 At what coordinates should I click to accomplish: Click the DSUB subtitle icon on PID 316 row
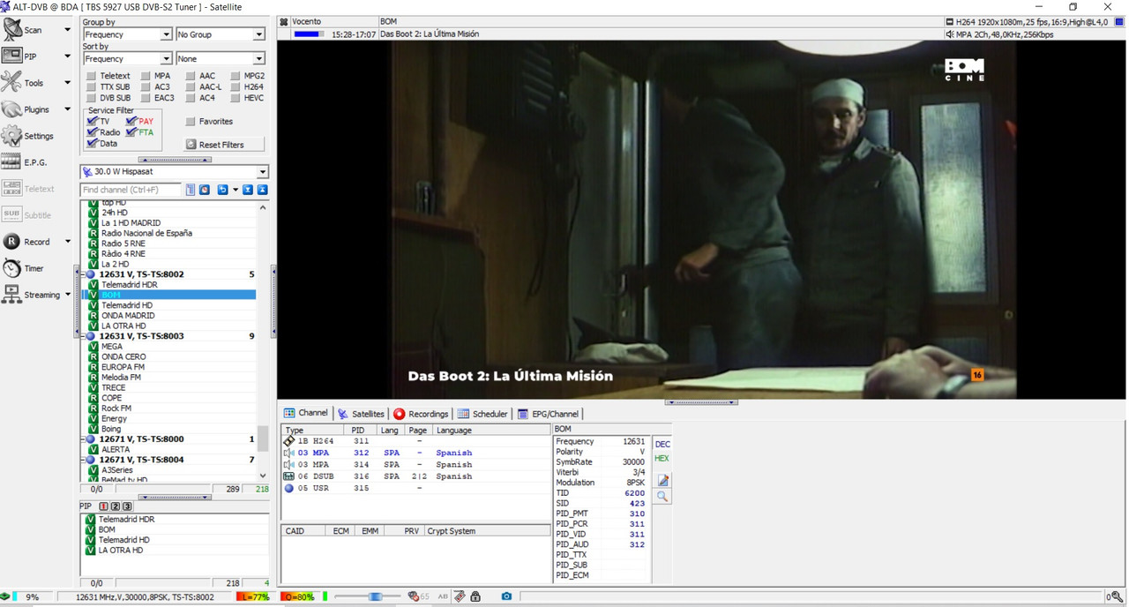288,476
